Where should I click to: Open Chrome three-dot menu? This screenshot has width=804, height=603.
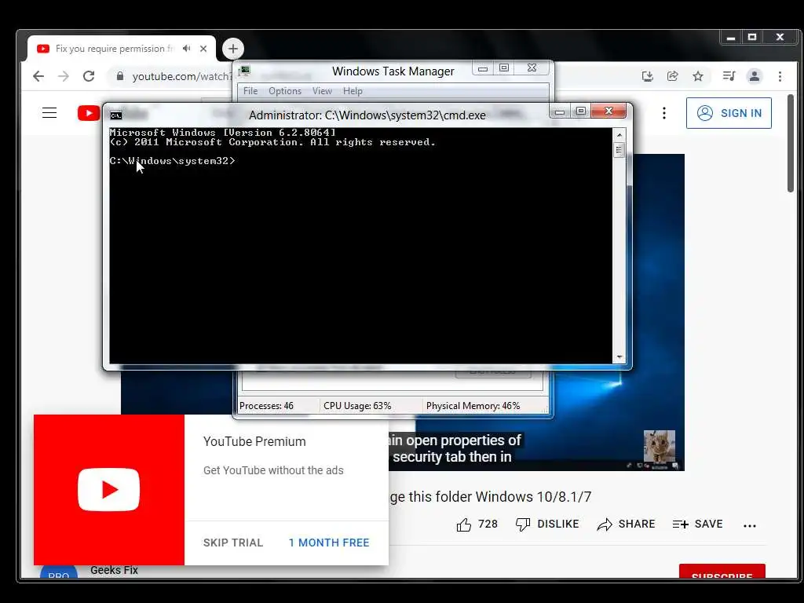click(x=780, y=76)
